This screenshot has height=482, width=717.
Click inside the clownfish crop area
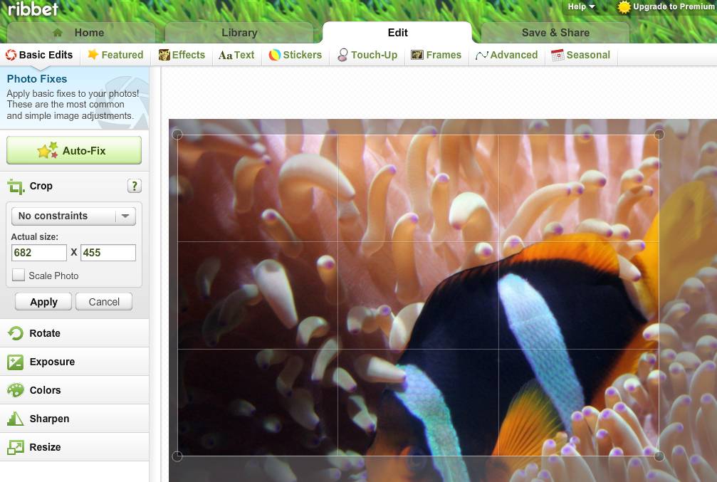(418, 295)
